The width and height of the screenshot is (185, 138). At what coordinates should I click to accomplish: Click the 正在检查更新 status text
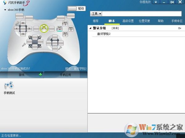pos(11,136)
